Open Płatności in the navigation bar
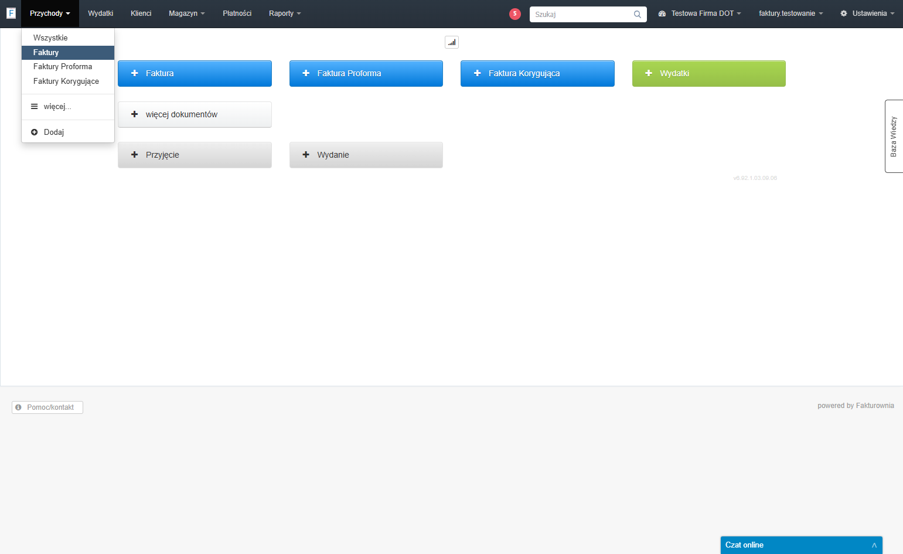The height and width of the screenshot is (554, 903). coord(237,13)
